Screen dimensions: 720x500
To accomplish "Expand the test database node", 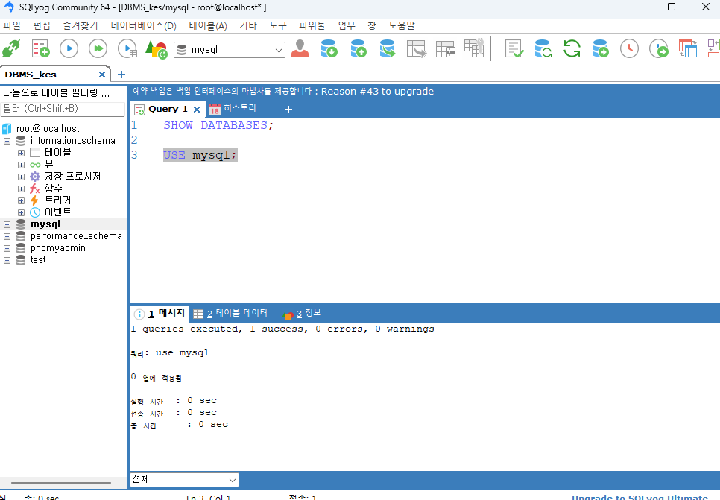I will [7, 260].
